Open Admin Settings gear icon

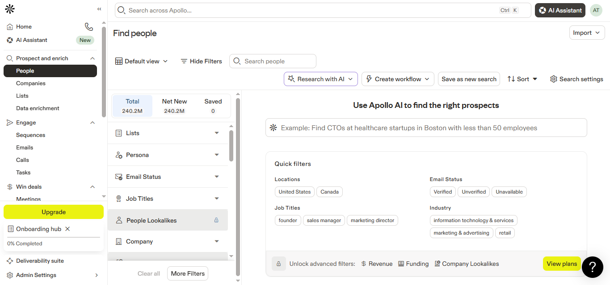pyautogui.click(x=10, y=275)
